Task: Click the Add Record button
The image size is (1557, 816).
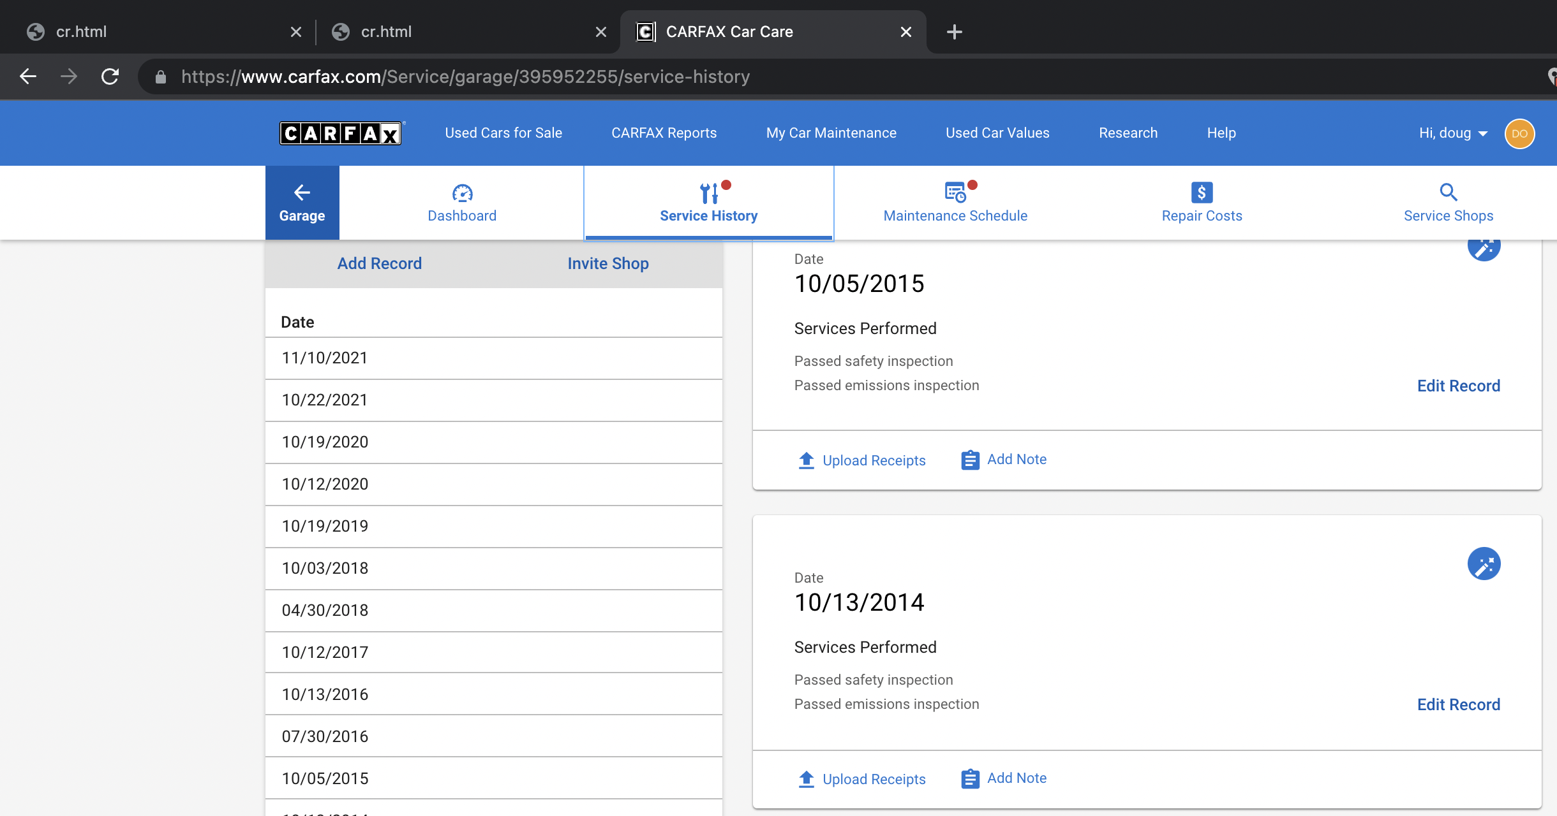Action: [x=380, y=263]
